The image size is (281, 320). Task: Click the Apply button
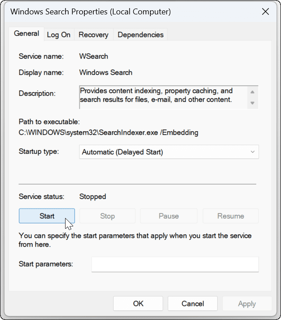247,304
